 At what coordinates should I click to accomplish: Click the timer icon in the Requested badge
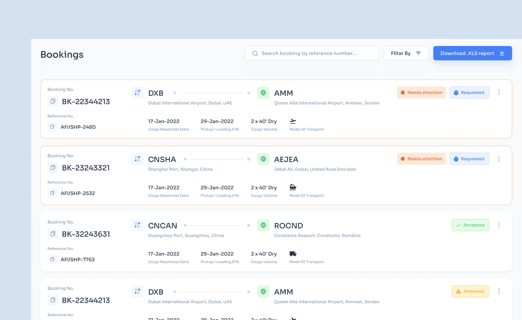(456, 92)
